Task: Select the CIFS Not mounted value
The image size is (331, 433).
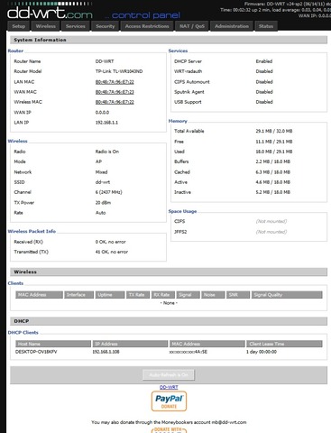Action: tap(271, 221)
